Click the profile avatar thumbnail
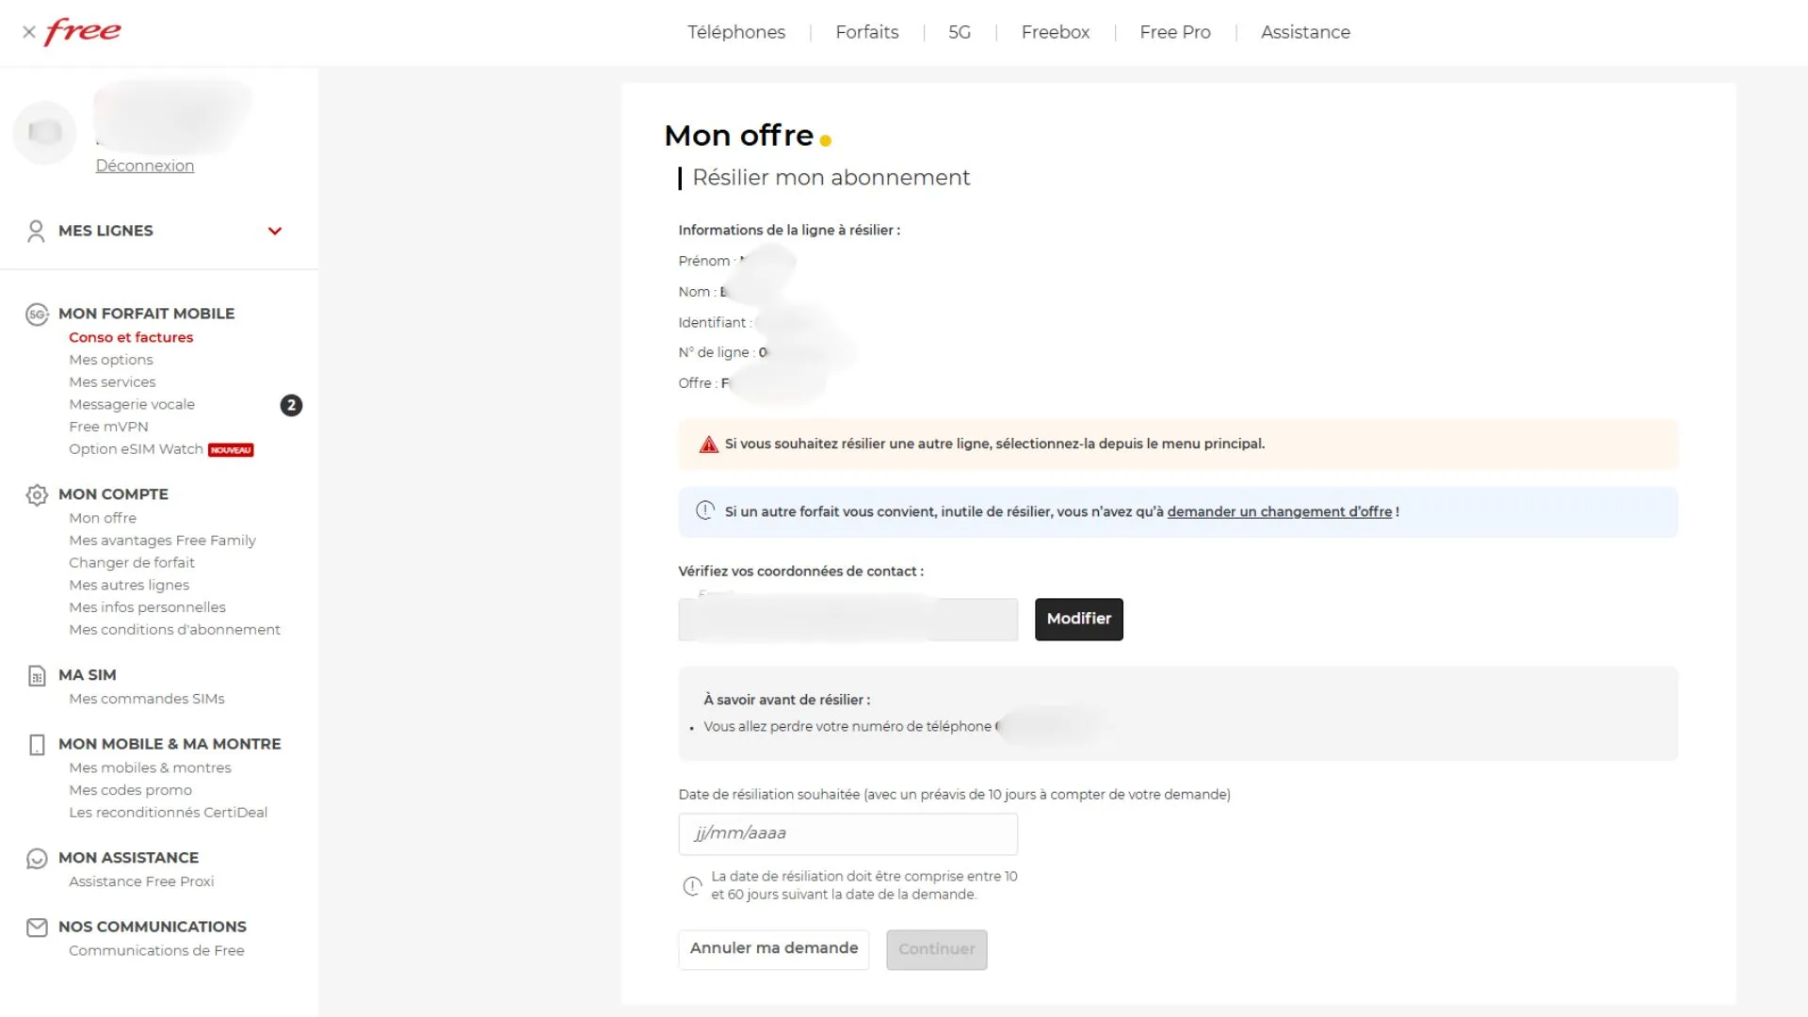 44,132
